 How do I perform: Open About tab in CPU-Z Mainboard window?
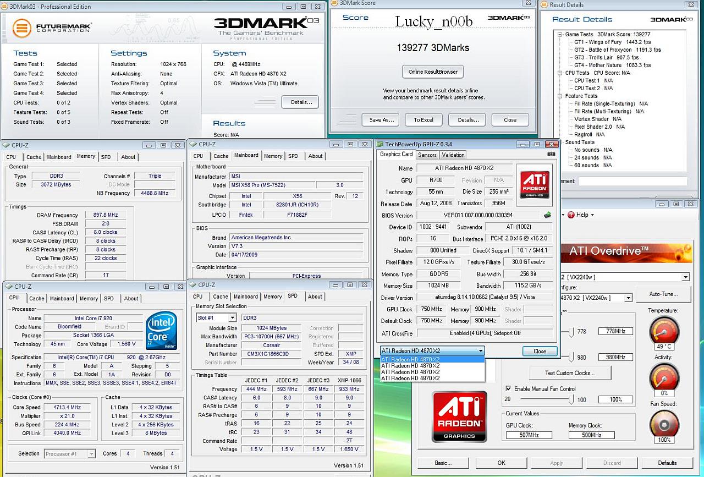316,156
